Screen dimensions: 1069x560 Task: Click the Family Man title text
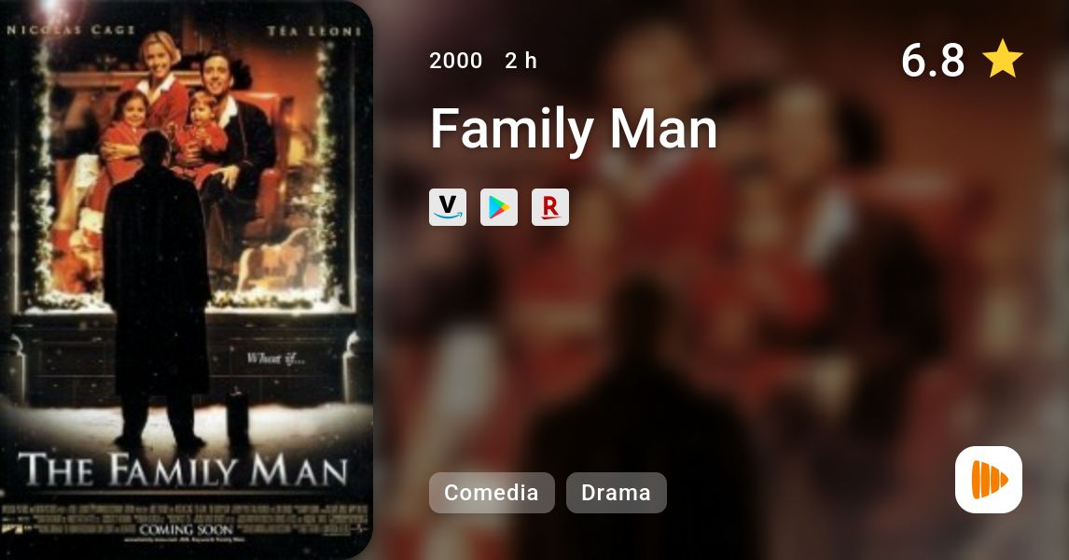574,128
